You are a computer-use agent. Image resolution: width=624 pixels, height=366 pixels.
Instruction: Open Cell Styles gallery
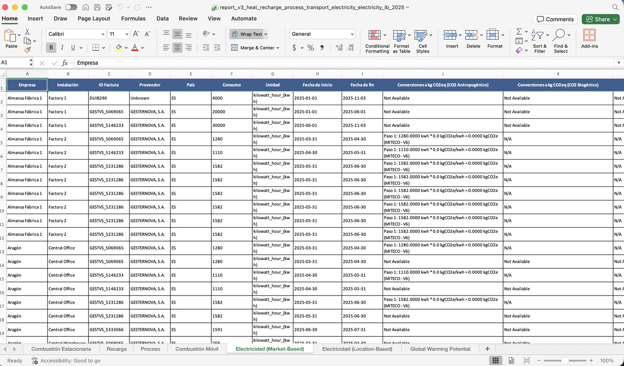pyautogui.click(x=423, y=41)
